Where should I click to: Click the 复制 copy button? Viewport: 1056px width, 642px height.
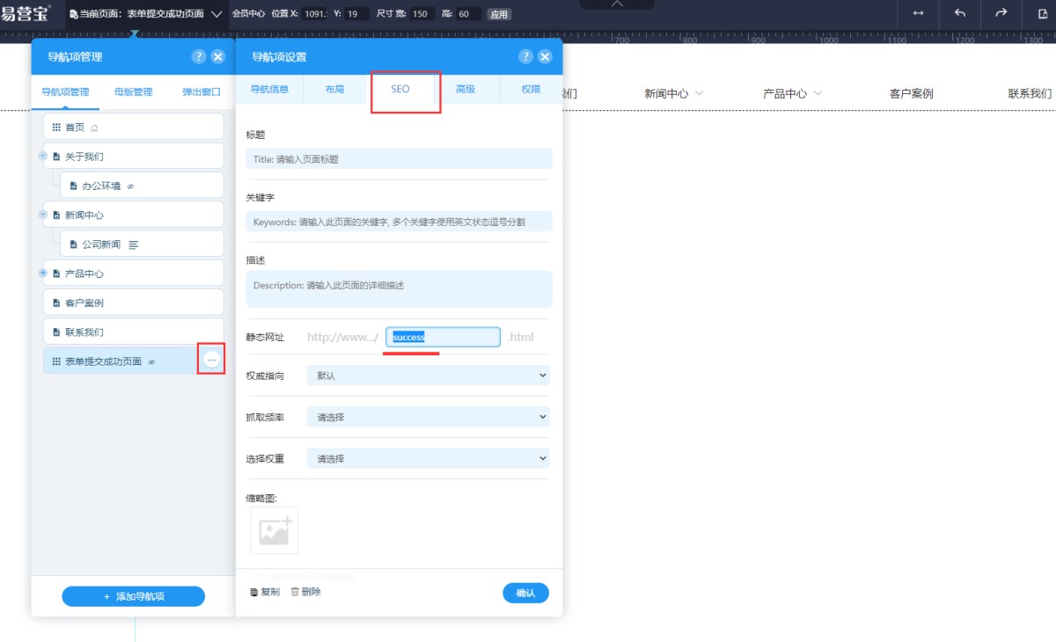click(x=265, y=592)
